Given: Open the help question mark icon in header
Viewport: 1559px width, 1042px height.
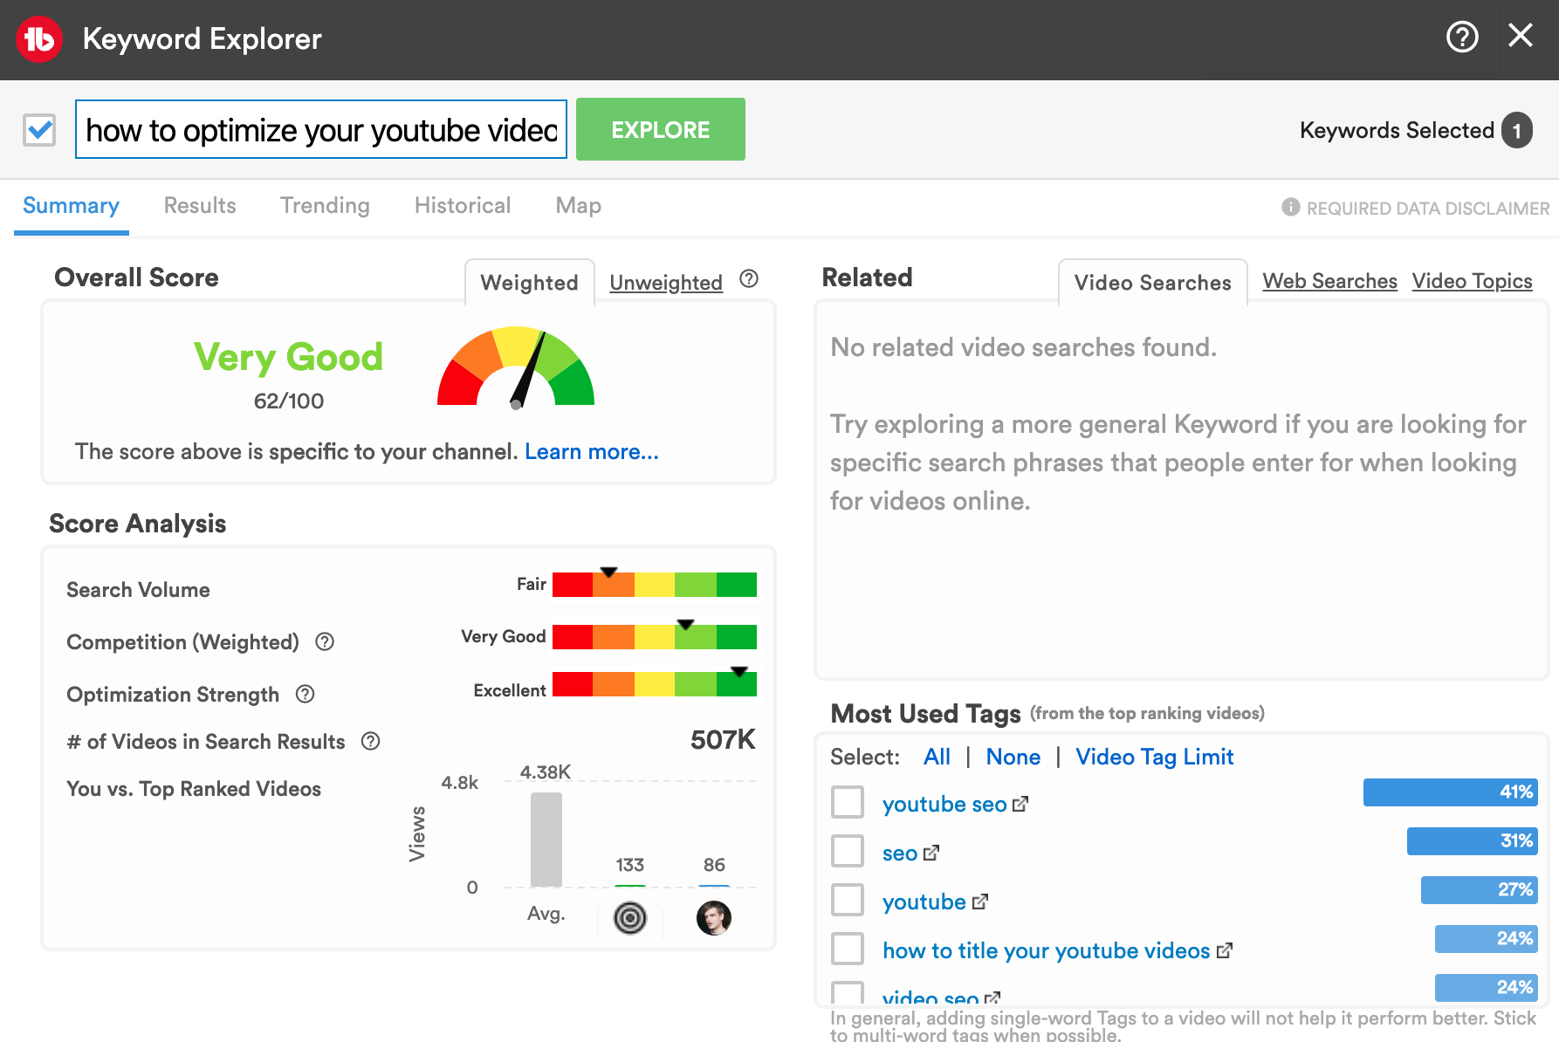Looking at the screenshot, I should coord(1462,37).
